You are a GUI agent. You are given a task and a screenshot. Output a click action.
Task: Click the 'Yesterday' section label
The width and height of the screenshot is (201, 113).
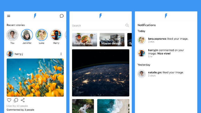coord(144,65)
